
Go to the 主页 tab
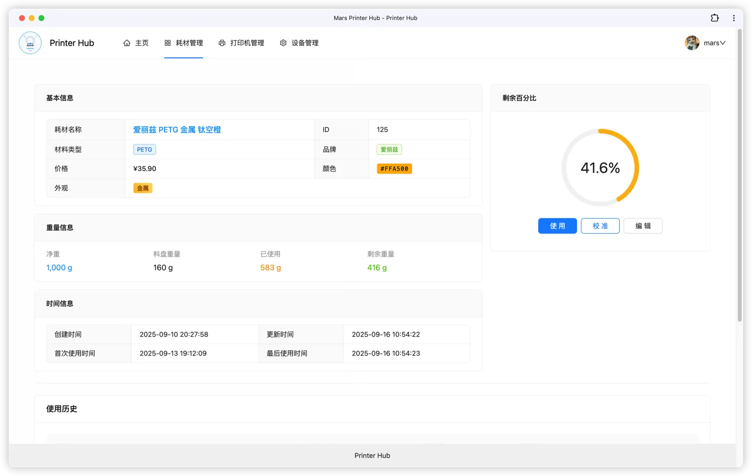[141, 43]
